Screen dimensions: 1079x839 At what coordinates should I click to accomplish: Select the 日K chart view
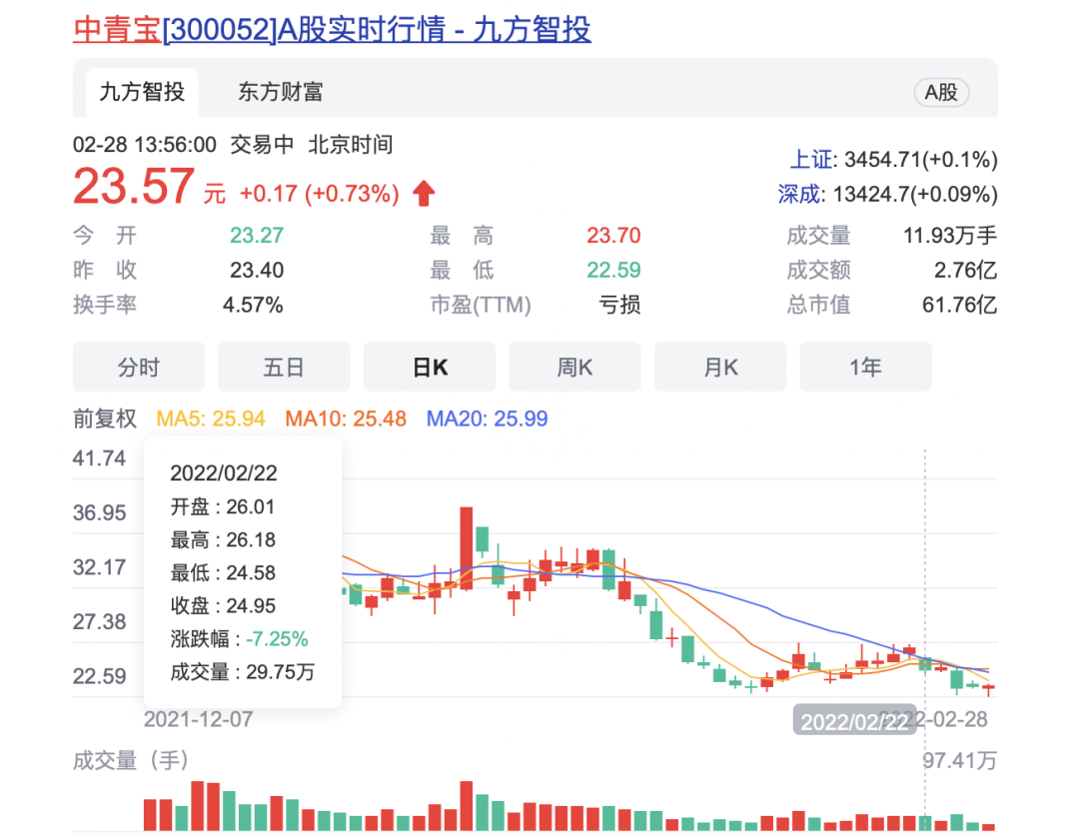(x=430, y=368)
